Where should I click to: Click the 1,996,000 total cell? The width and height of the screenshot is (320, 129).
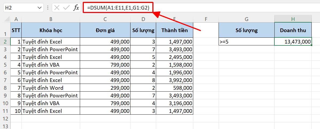click(x=175, y=72)
